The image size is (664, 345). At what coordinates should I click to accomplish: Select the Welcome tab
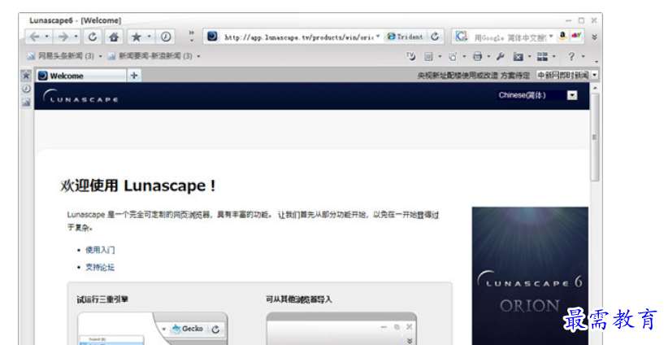(81, 76)
